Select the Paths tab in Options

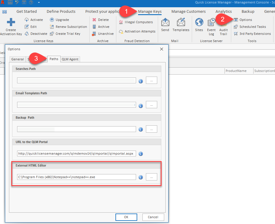pyautogui.click(x=54, y=59)
